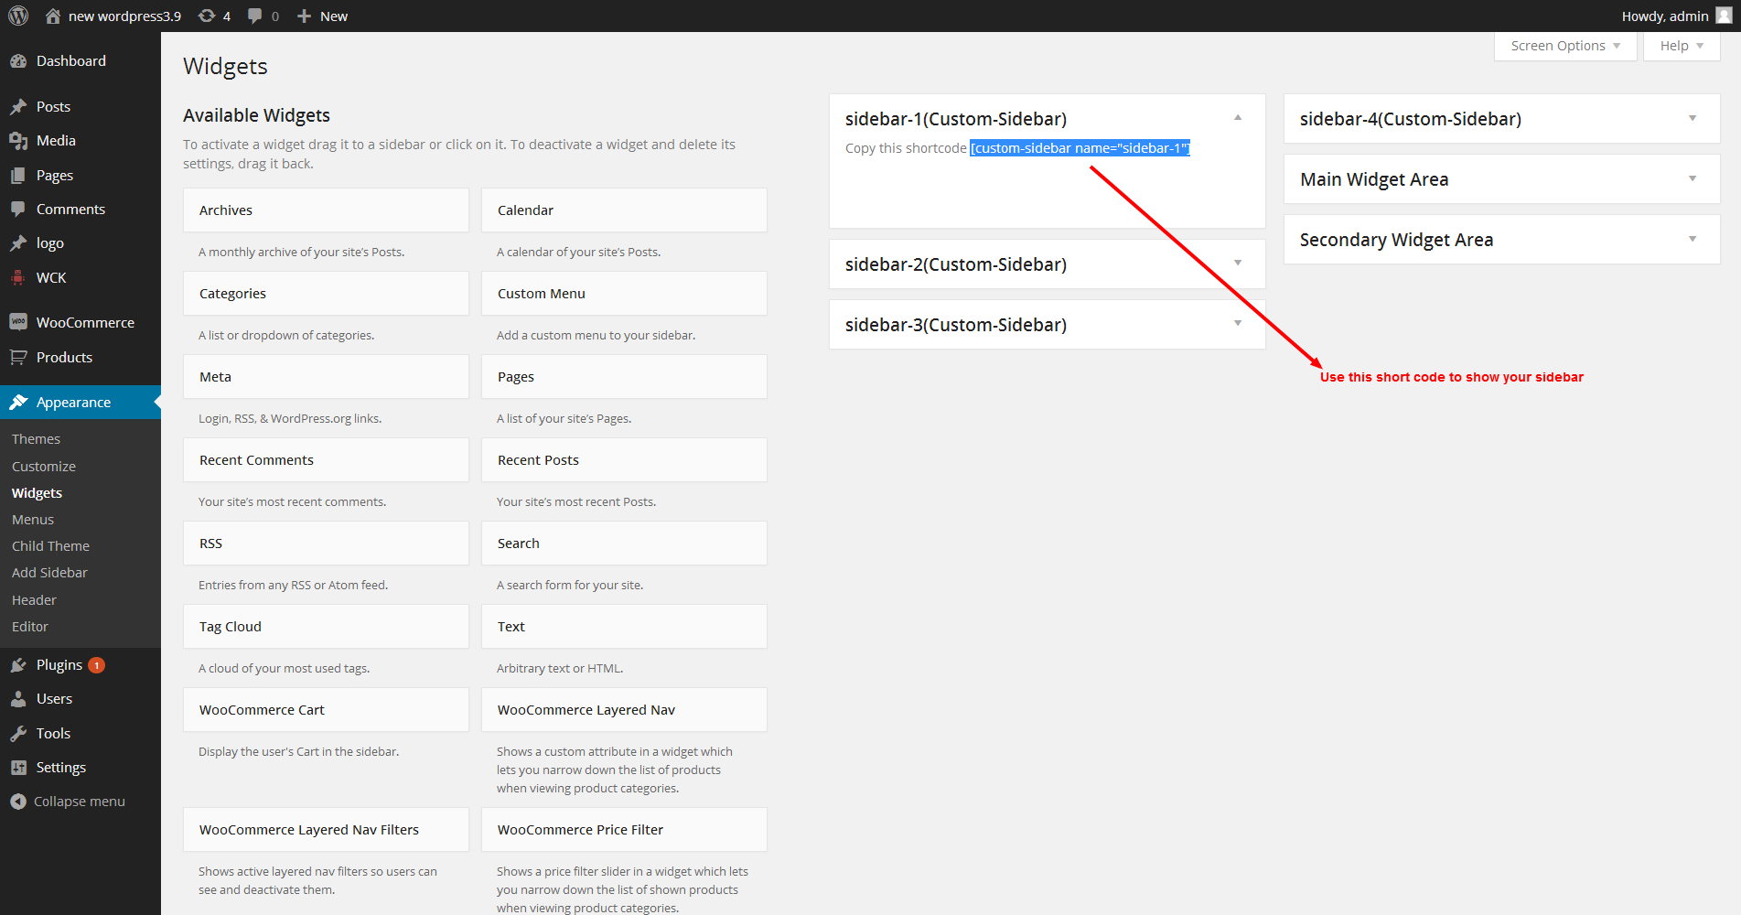The image size is (1741, 915).
Task: Click the Users person icon
Action: pos(18,699)
